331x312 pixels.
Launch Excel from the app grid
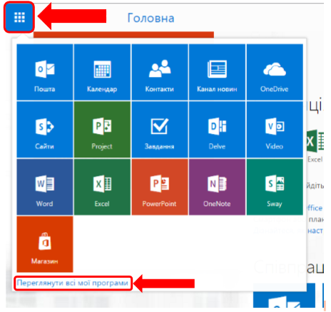(102, 187)
